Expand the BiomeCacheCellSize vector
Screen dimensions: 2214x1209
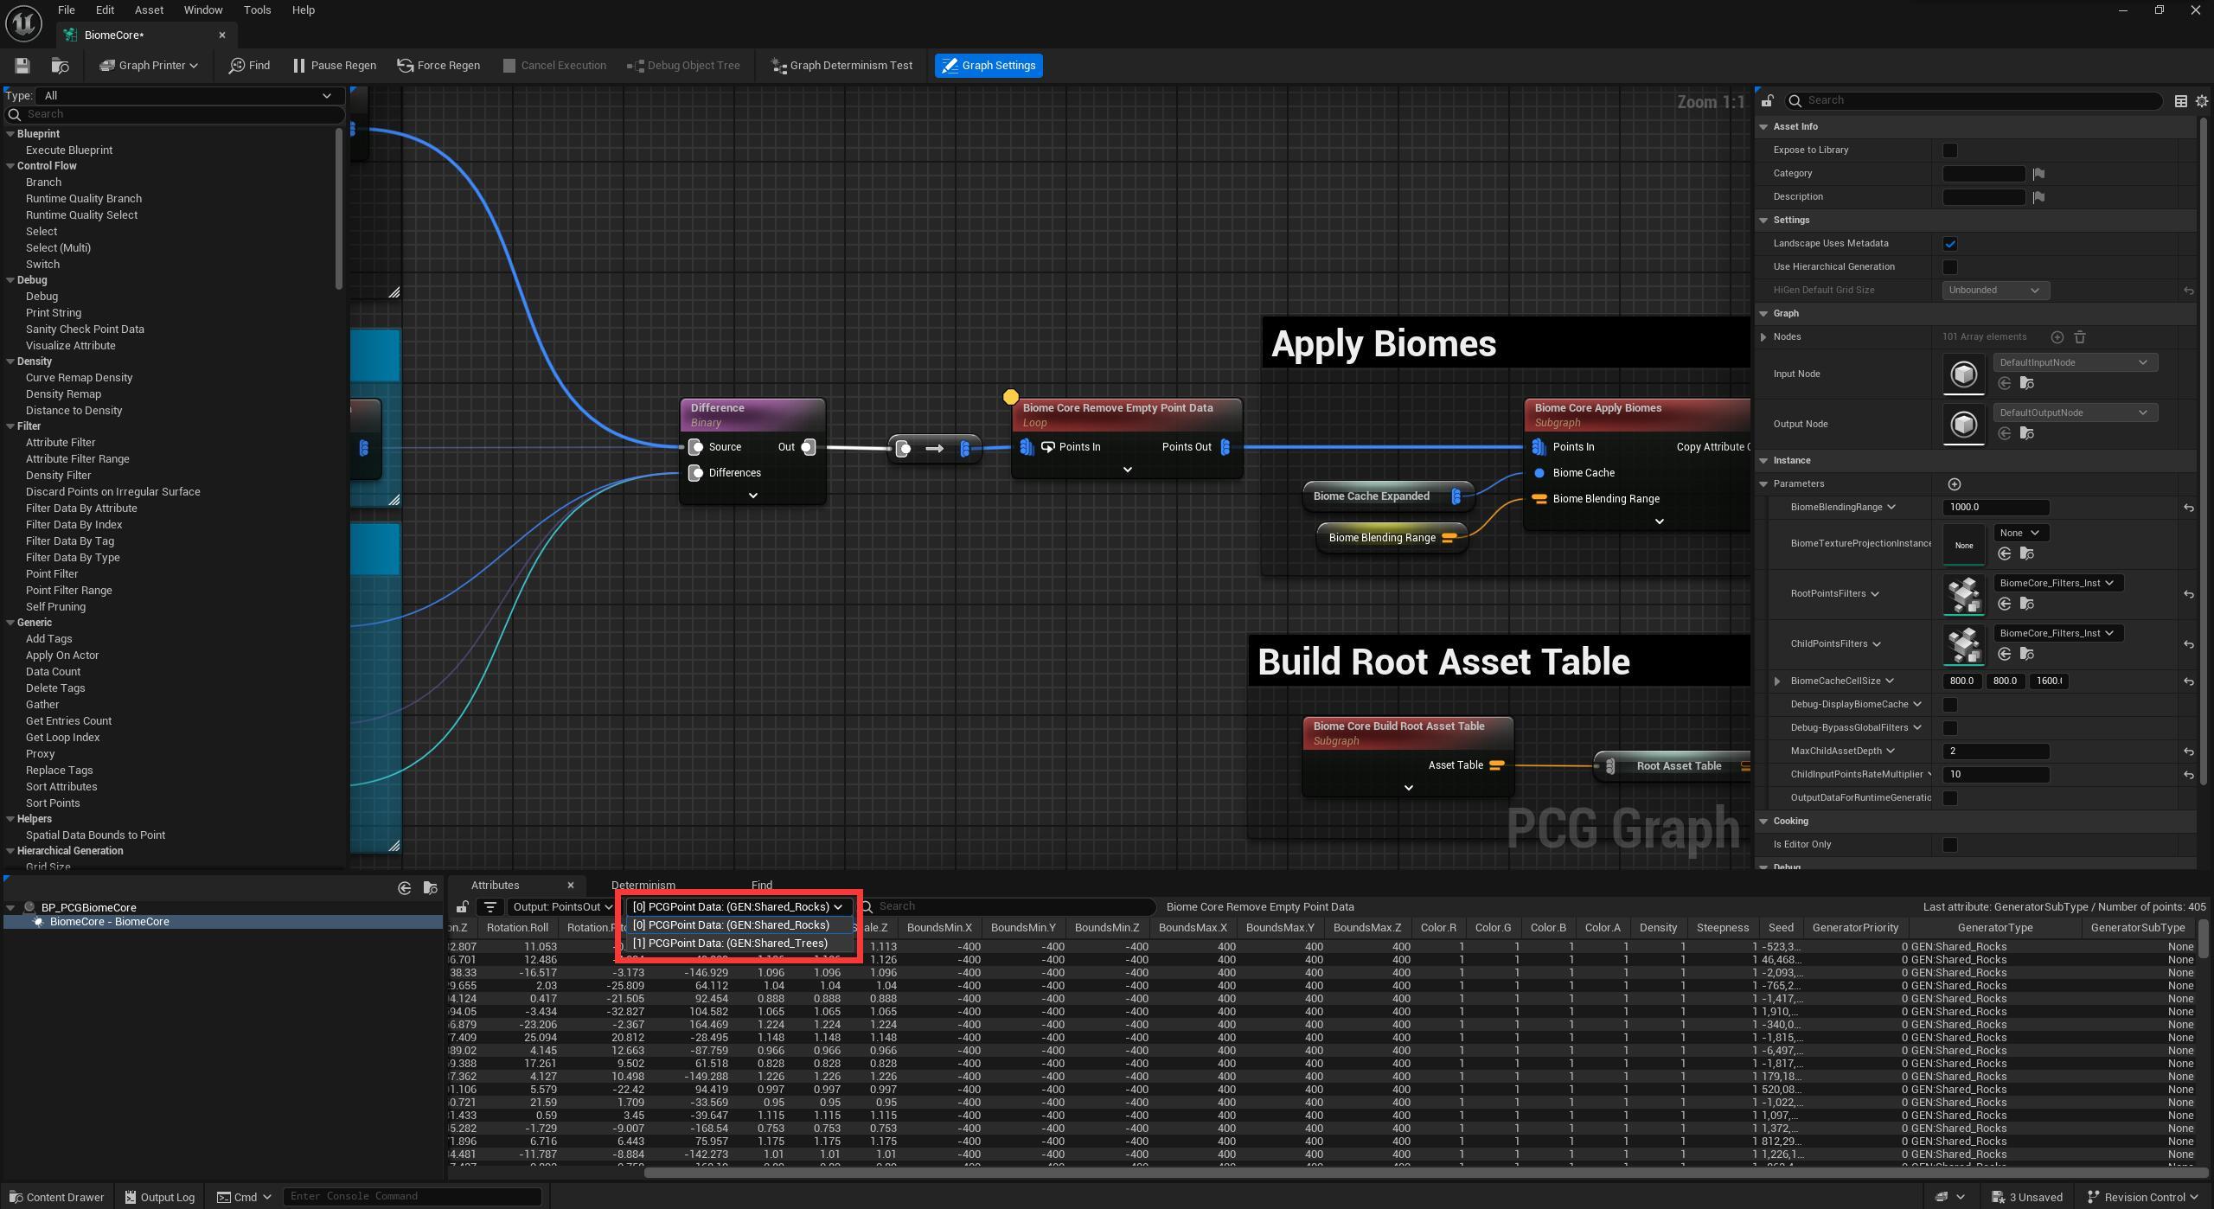coord(1776,681)
